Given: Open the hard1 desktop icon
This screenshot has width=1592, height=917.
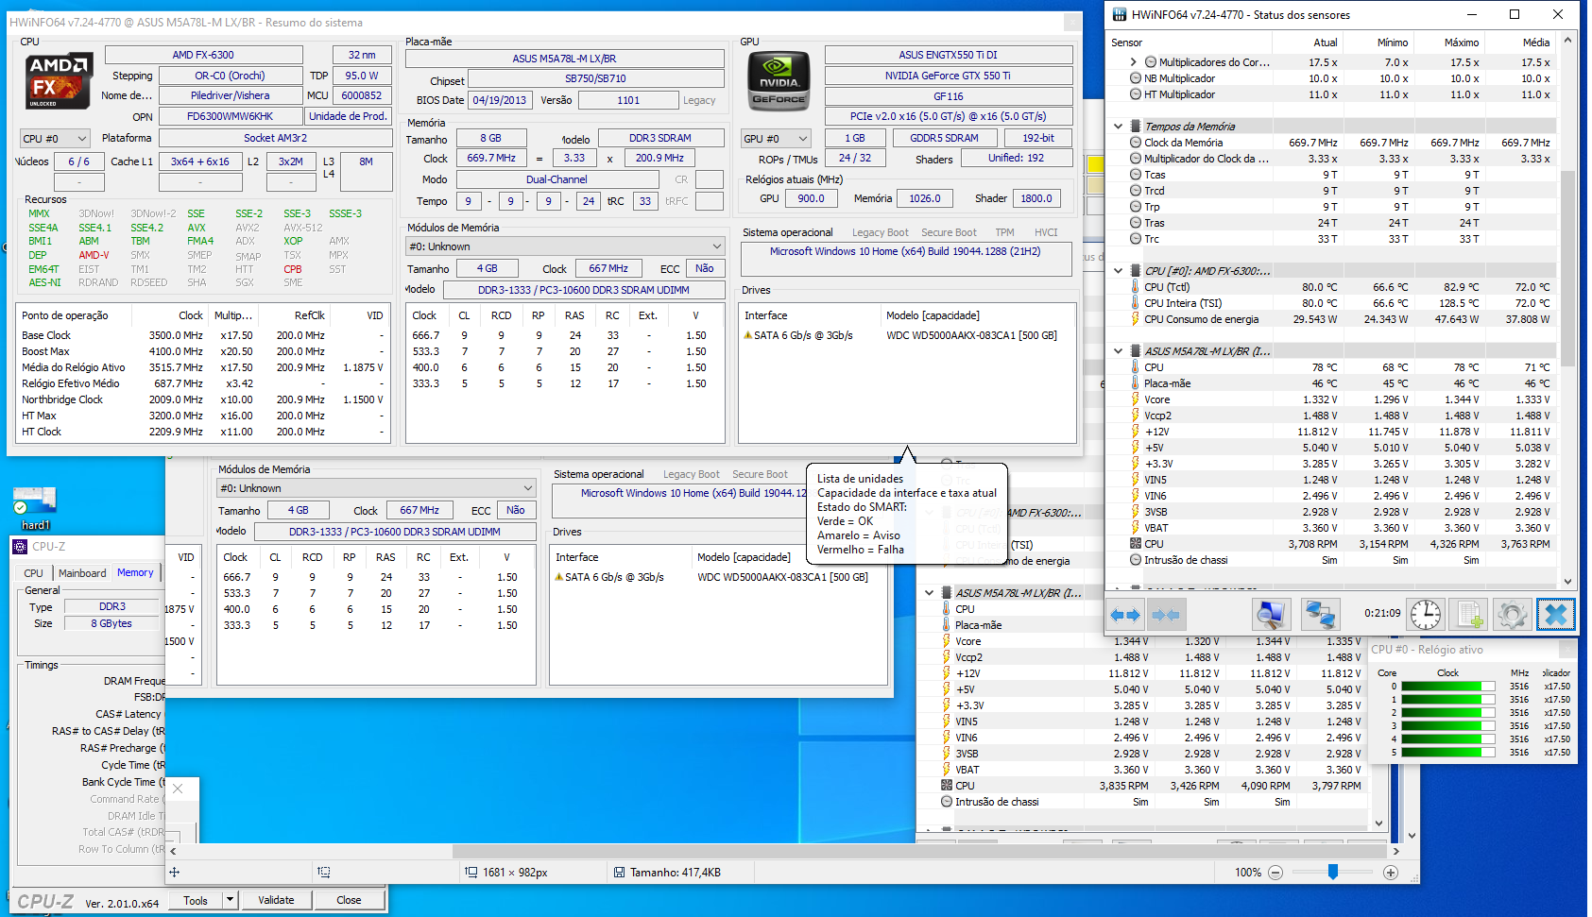Looking at the screenshot, I should [35, 509].
